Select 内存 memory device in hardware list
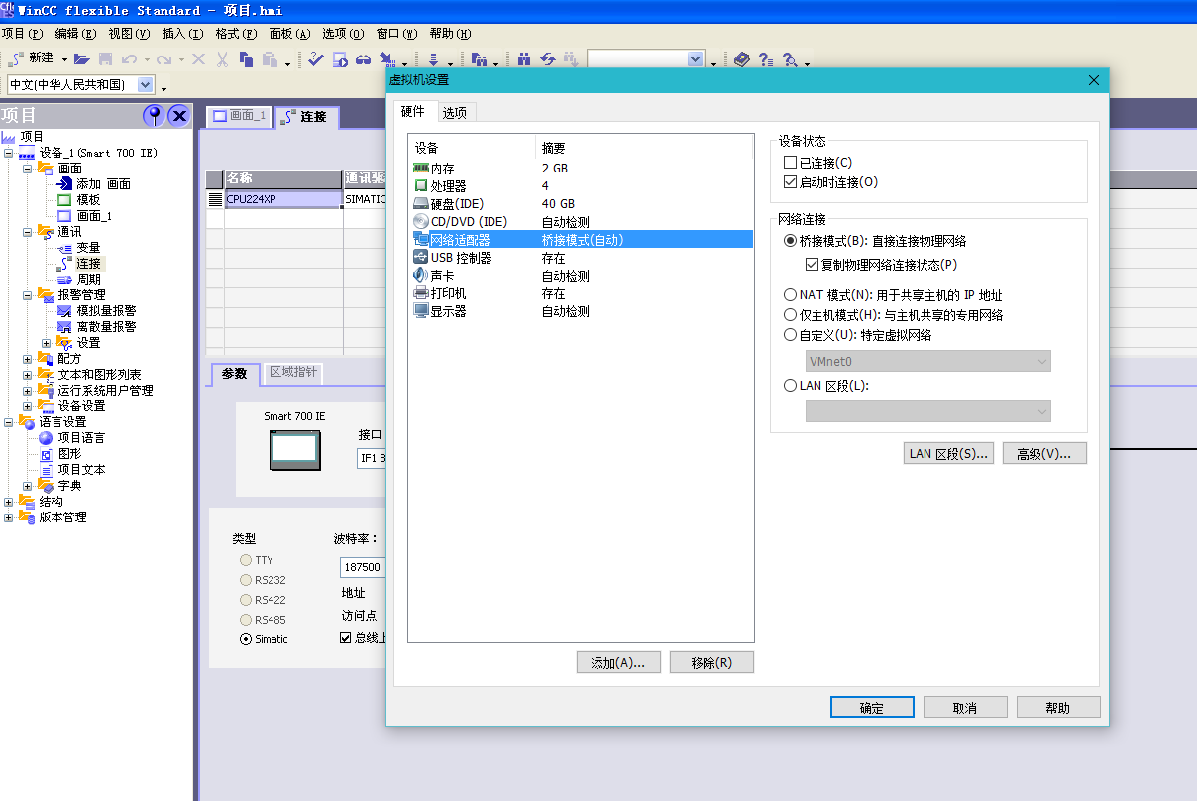The image size is (1197, 801). coord(581,169)
